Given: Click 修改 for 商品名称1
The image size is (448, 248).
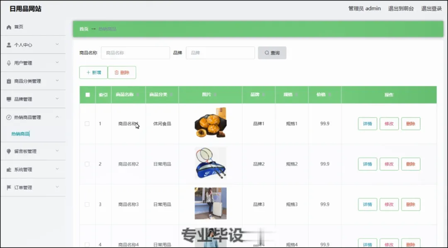Looking at the screenshot, I should [x=389, y=124].
